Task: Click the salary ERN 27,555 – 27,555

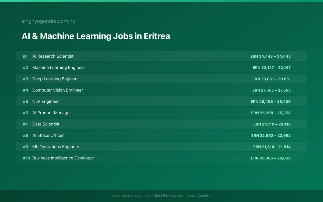Action: click(x=272, y=90)
